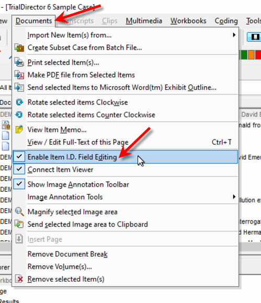
Task: Open the Coding menu
Action: 226,21
